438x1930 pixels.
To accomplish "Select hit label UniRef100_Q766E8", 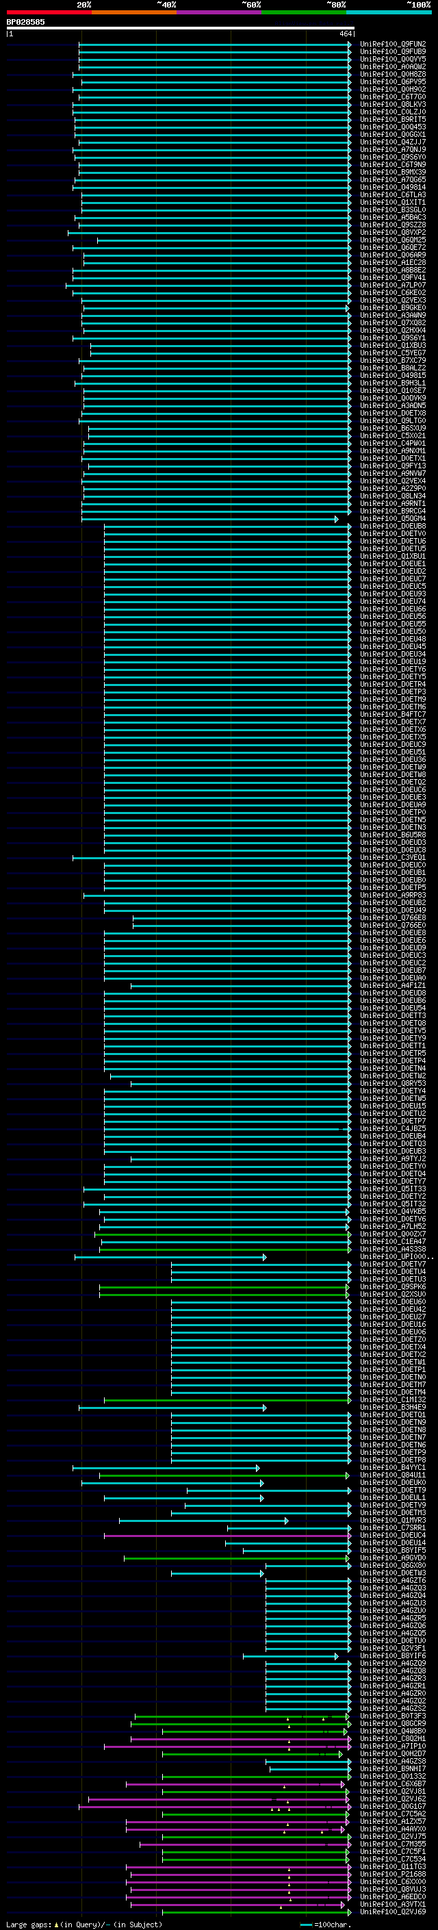I will tap(393, 918).
